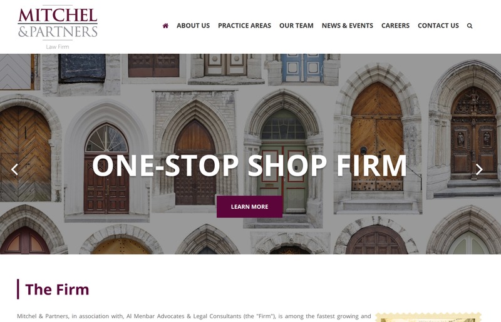This screenshot has width=501, height=322.
Task: Click the green door with red trim
Action: [x=283, y=179]
